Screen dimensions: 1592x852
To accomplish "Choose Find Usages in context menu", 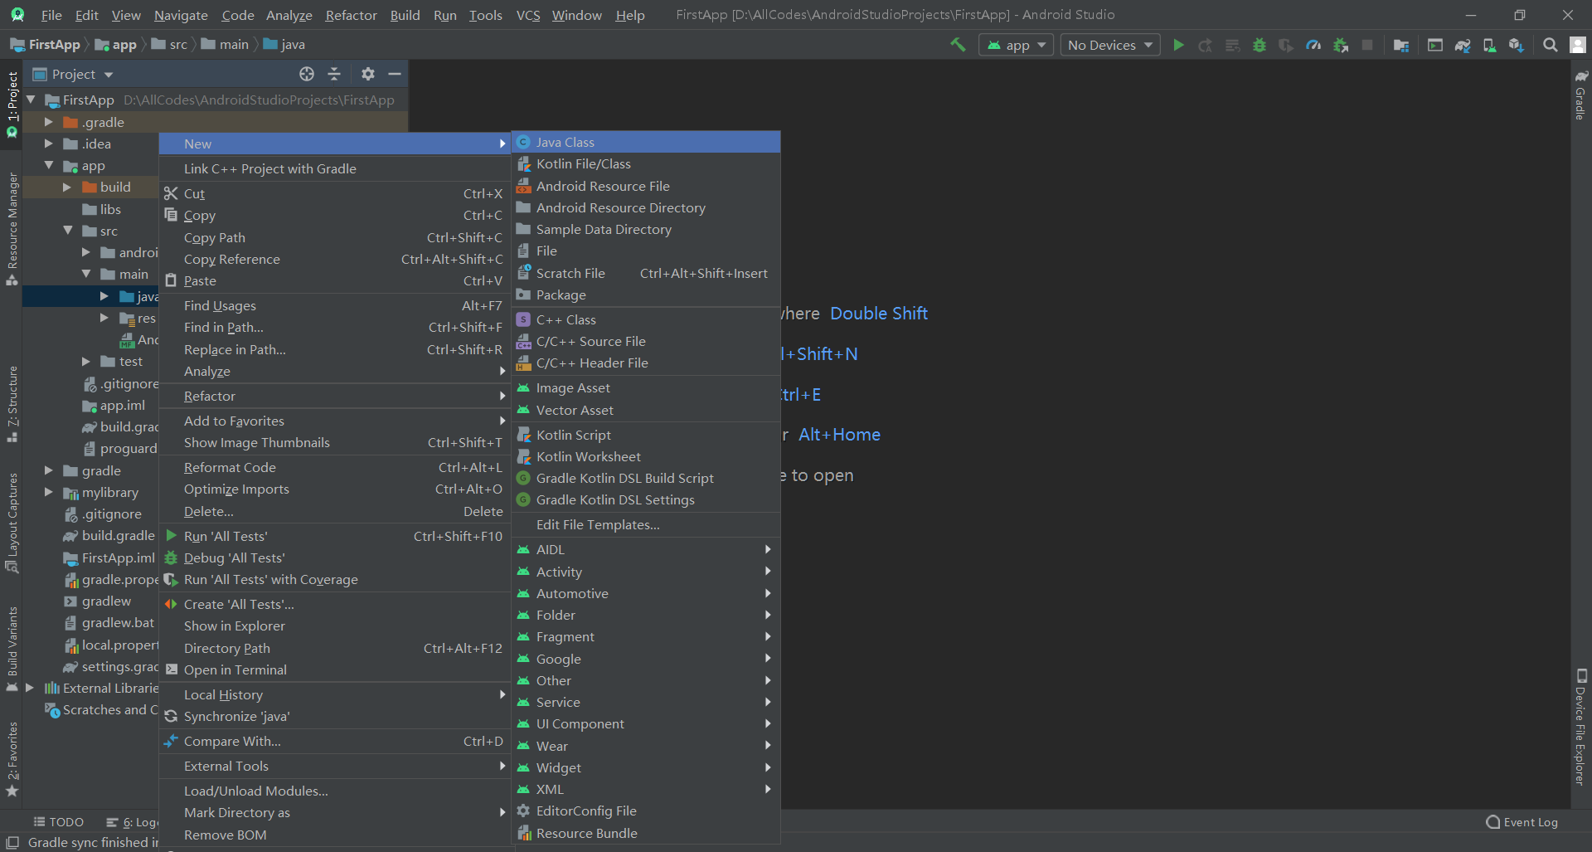I will click(x=335, y=305).
